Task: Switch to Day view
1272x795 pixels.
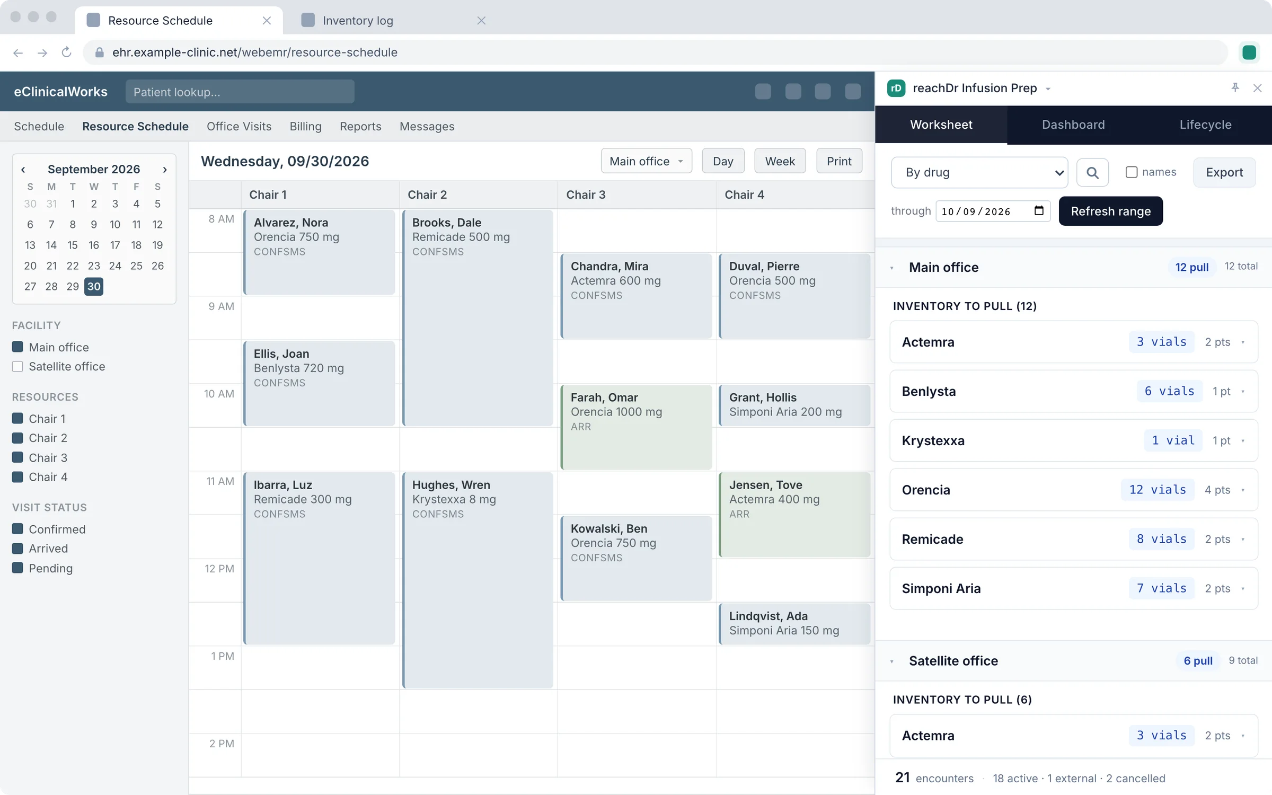Action: tap(723, 161)
